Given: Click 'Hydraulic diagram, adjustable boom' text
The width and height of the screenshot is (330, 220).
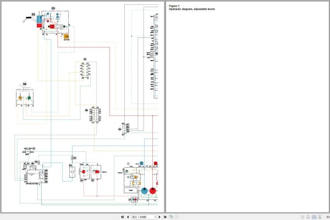Looking at the screenshot, I should tap(192, 9).
